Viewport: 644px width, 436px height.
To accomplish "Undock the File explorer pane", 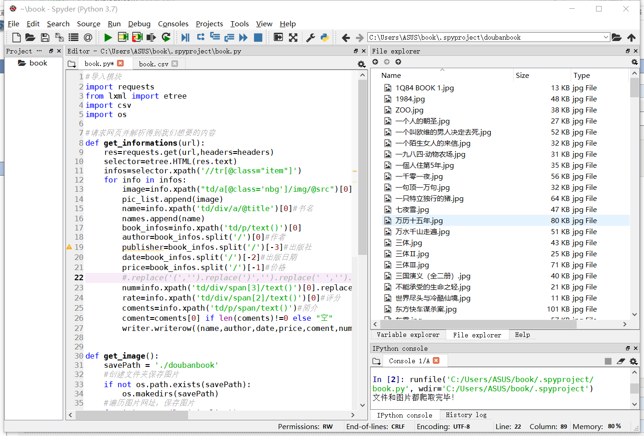I will (x=627, y=51).
